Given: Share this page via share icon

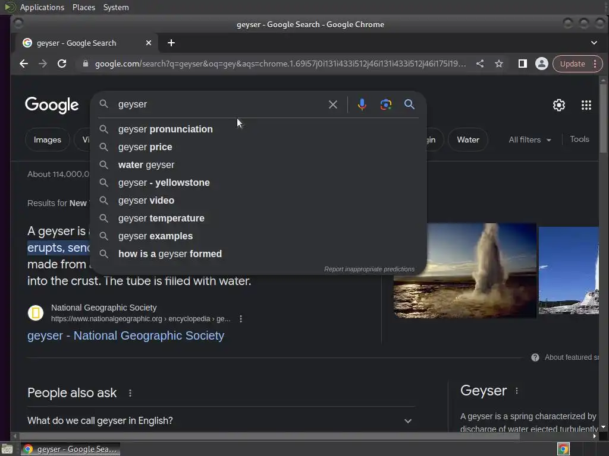Looking at the screenshot, I should pyautogui.click(x=480, y=64).
